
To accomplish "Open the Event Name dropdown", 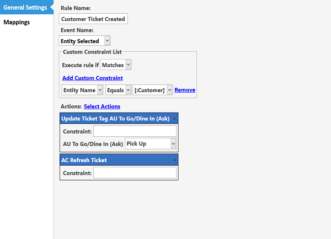I will [85, 41].
